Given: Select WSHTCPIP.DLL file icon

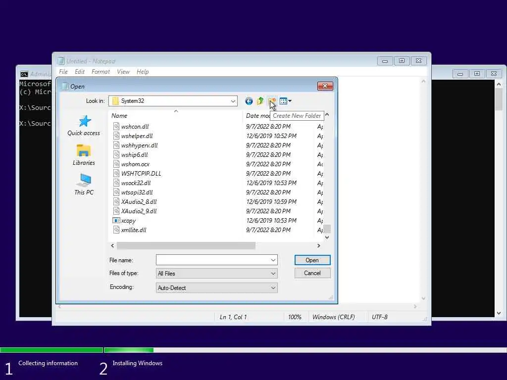Looking at the screenshot, I should coord(116,173).
